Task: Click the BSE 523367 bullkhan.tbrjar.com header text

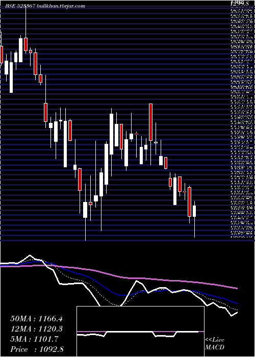Action: 45,6
